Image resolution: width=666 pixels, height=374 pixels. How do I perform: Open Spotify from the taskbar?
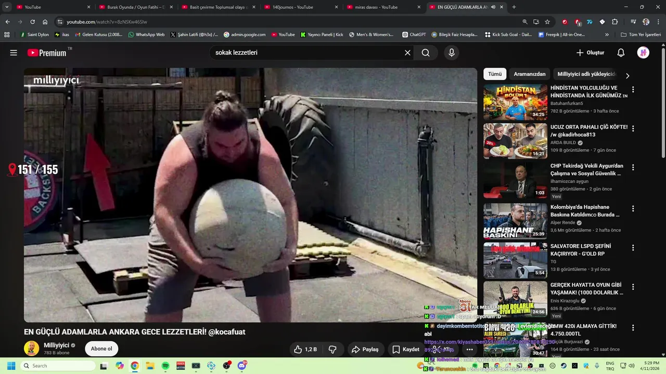coord(165,366)
